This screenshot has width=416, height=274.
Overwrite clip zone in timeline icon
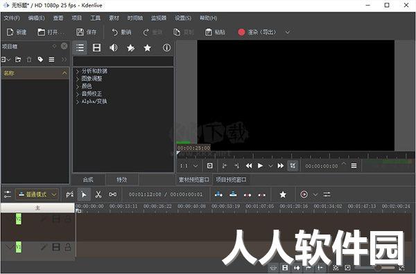233,194
